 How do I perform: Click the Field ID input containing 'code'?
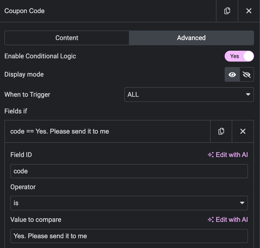[129, 171]
